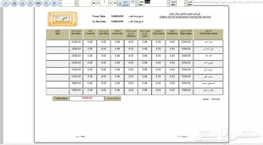The width and height of the screenshot is (263, 145).
Task: Click the 'admin' printed-by text
Action: (x=206, y=99)
